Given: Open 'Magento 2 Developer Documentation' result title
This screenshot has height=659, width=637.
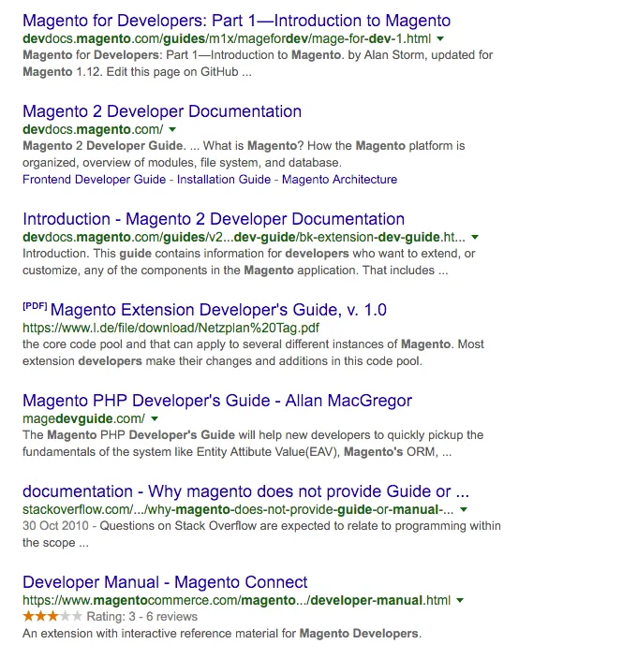Looking at the screenshot, I should pyautogui.click(x=162, y=111).
